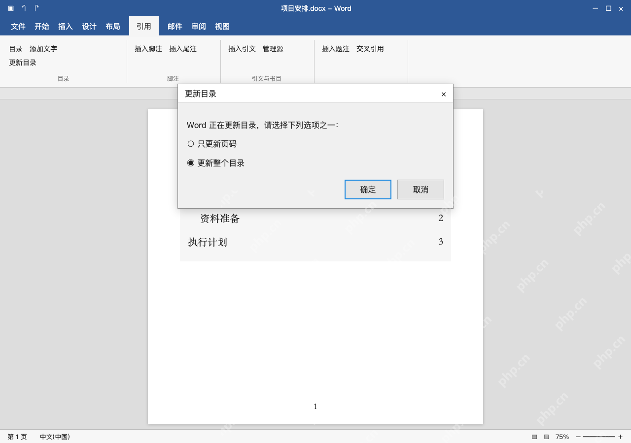
Task: Open the 文件 menu tab
Action: pos(18,26)
